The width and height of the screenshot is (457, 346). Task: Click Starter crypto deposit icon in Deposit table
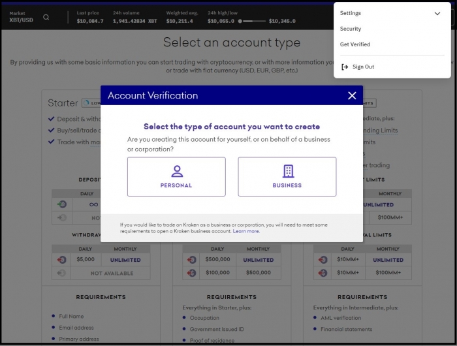click(x=61, y=204)
